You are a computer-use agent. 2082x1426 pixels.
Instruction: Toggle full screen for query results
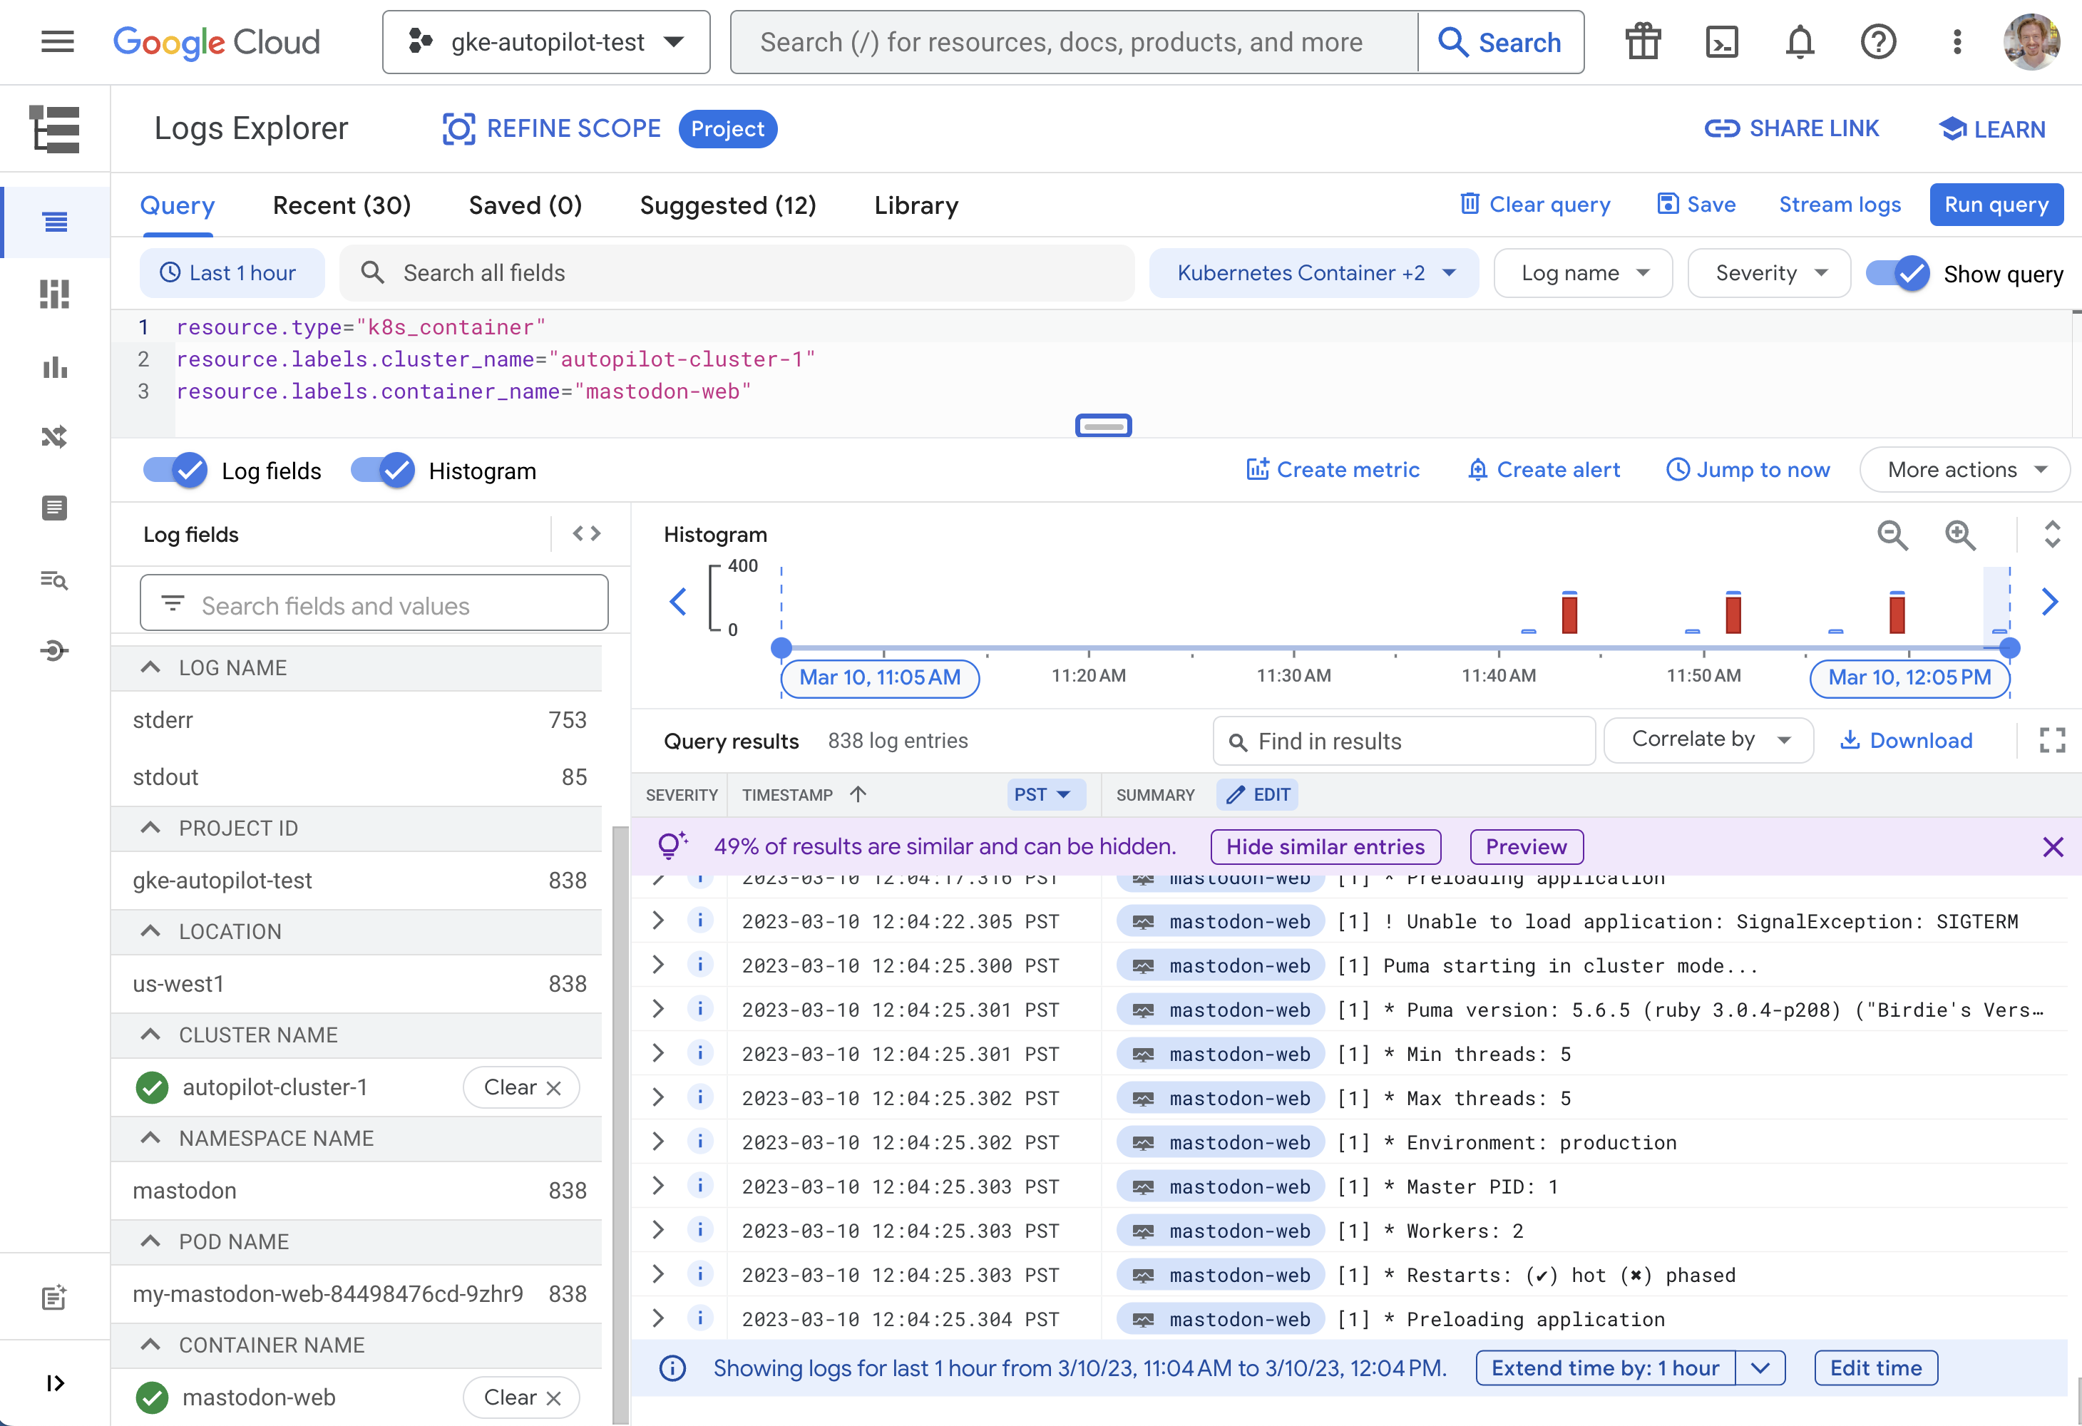click(2053, 741)
